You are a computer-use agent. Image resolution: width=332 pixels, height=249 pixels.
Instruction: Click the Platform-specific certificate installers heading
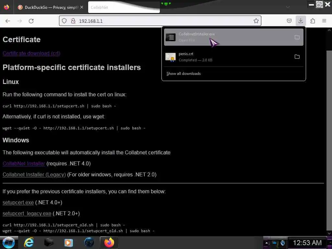(x=72, y=67)
